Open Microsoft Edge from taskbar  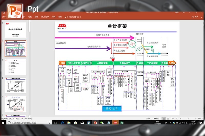click(x=62, y=123)
